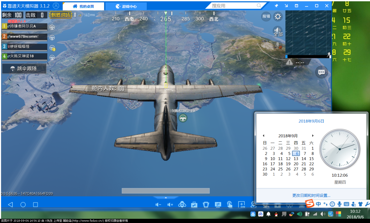Click the transfer arrows toolbar icon
Image resolution: width=370 pixels, height=223 pixels.
pyautogui.click(x=218, y=205)
